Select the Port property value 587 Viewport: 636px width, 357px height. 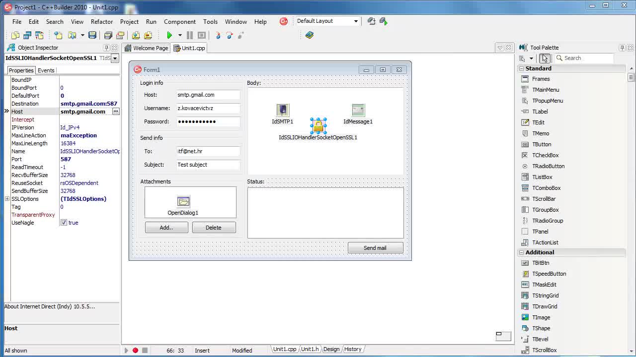click(89, 159)
